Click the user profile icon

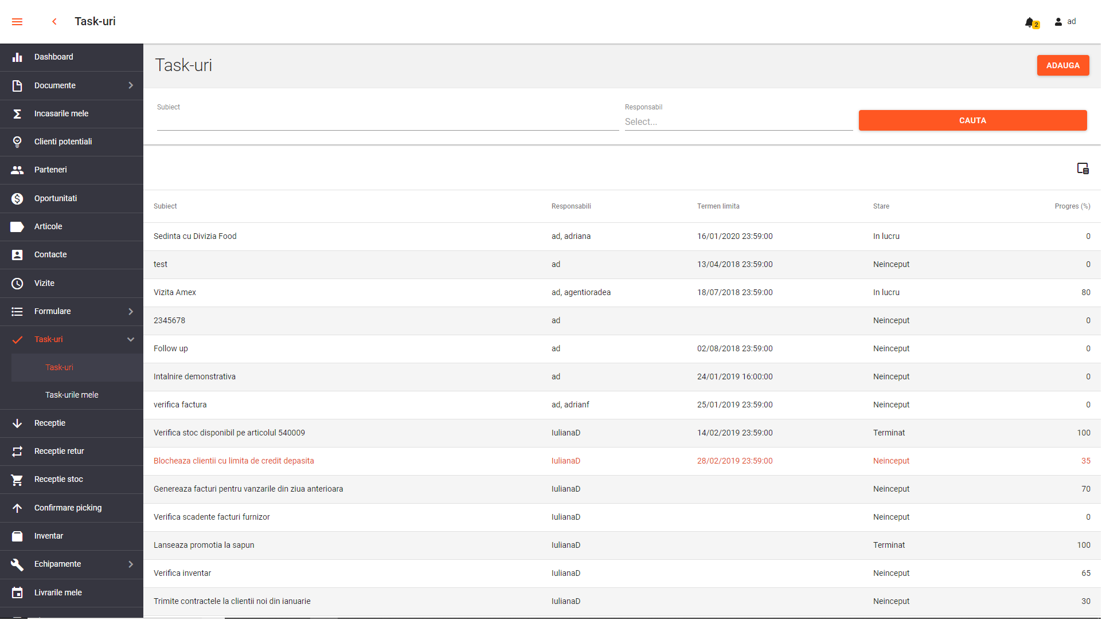1059,22
